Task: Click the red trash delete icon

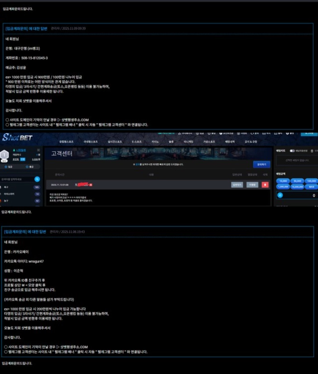Action: point(265,185)
